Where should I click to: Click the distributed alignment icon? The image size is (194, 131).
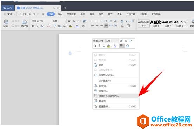click(x=111, y=26)
